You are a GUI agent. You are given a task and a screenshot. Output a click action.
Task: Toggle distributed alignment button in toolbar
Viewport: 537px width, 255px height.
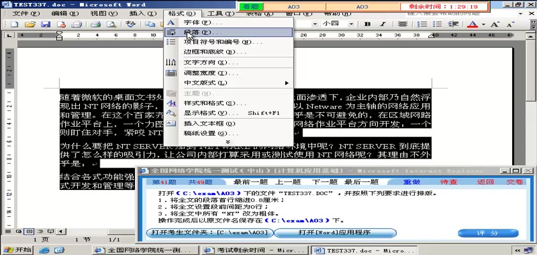click(402, 24)
